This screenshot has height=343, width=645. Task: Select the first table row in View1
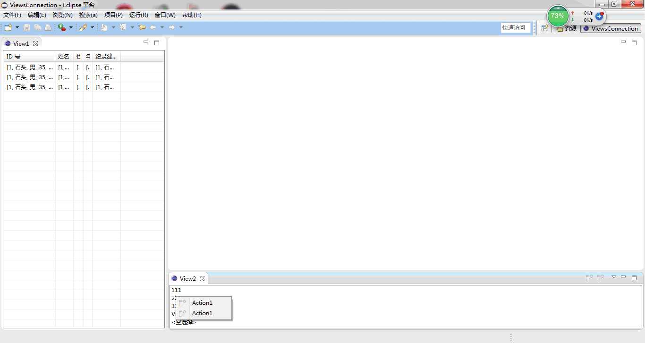[x=84, y=67]
